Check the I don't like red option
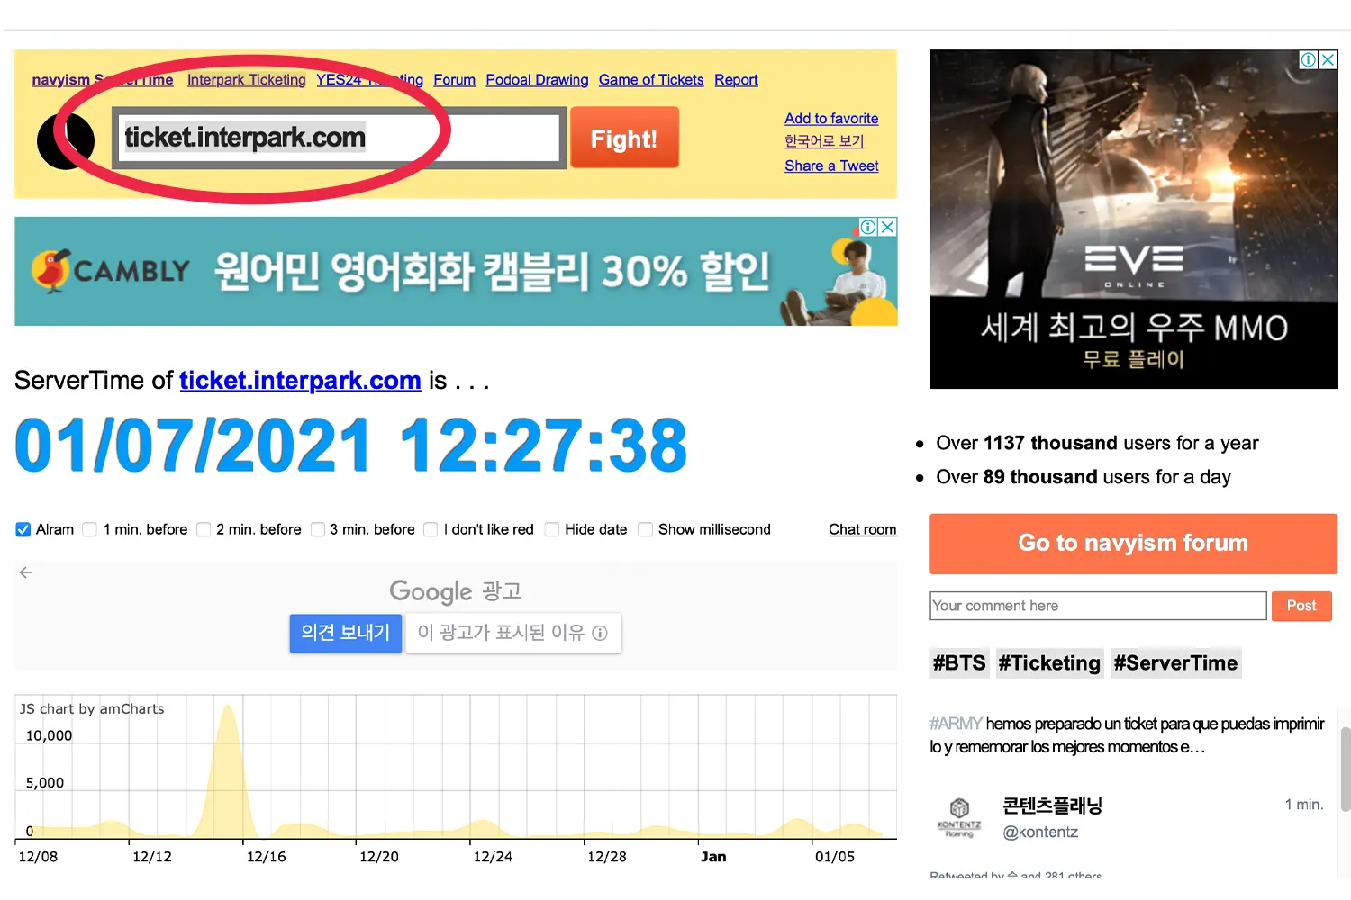 coord(431,529)
